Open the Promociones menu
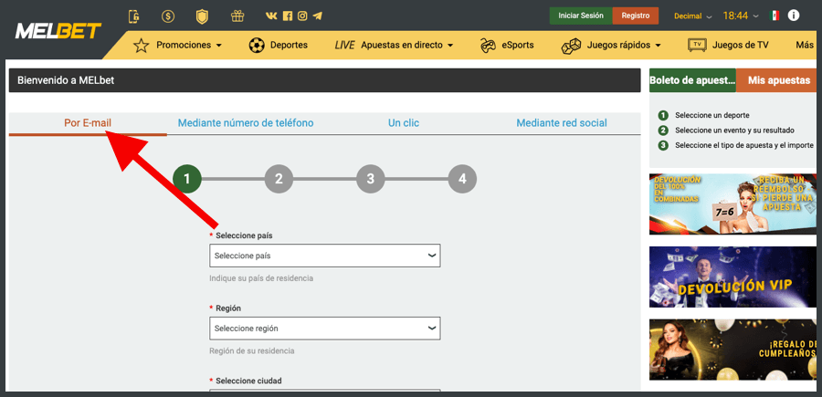Screen dimensions: 822x397 (179, 45)
